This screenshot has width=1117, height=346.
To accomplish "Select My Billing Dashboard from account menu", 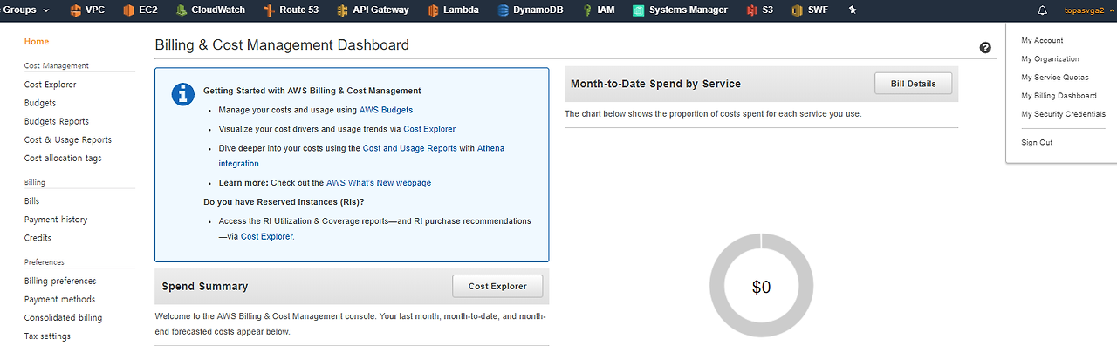I will tap(1059, 96).
